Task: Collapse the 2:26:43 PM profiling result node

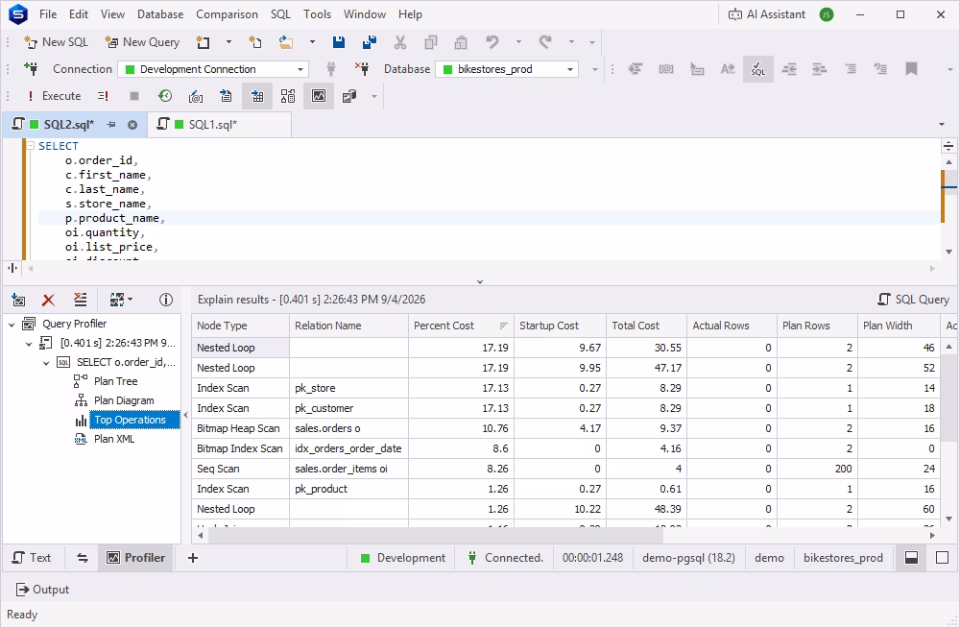Action: coord(29,344)
